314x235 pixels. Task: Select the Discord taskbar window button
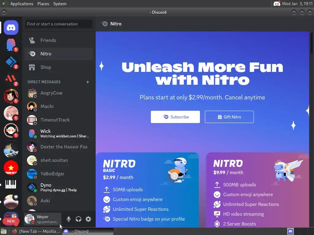(x=88, y=231)
